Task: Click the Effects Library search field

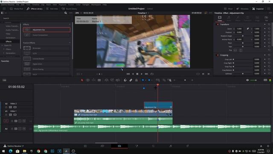Action: click(x=36, y=18)
